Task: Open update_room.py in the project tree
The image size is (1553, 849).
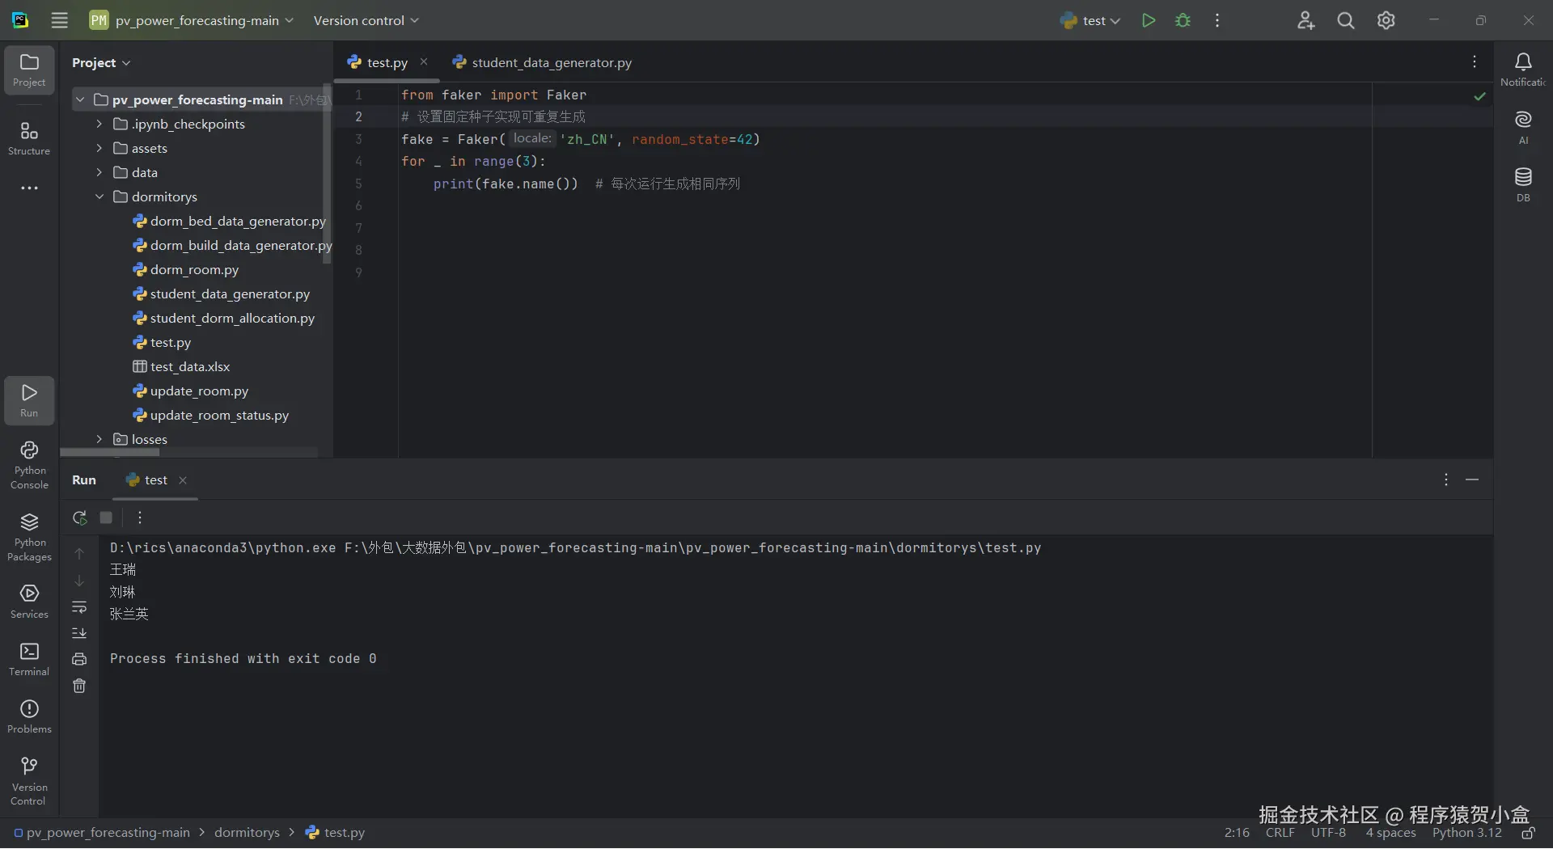Action: (199, 391)
